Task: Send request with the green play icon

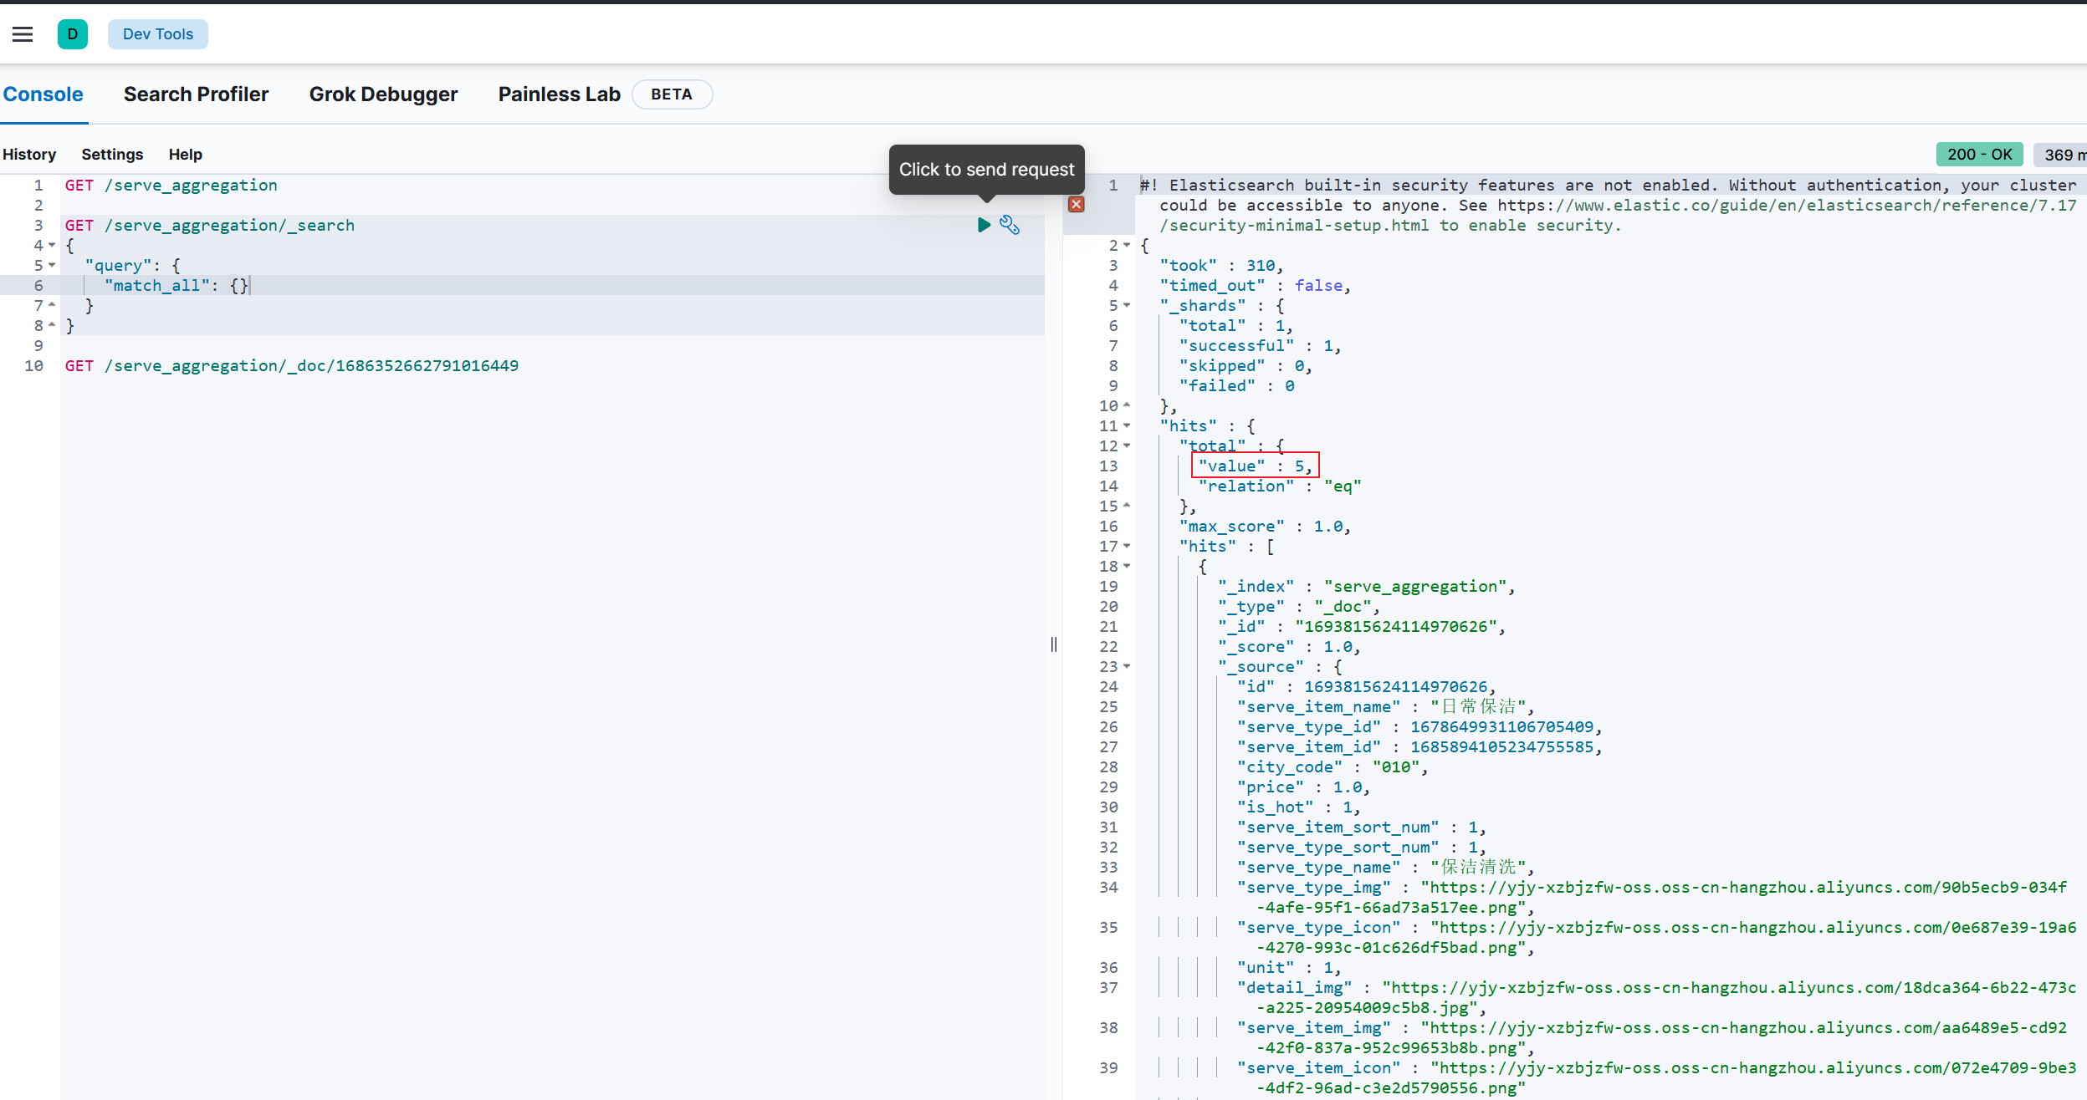Action: click(984, 225)
